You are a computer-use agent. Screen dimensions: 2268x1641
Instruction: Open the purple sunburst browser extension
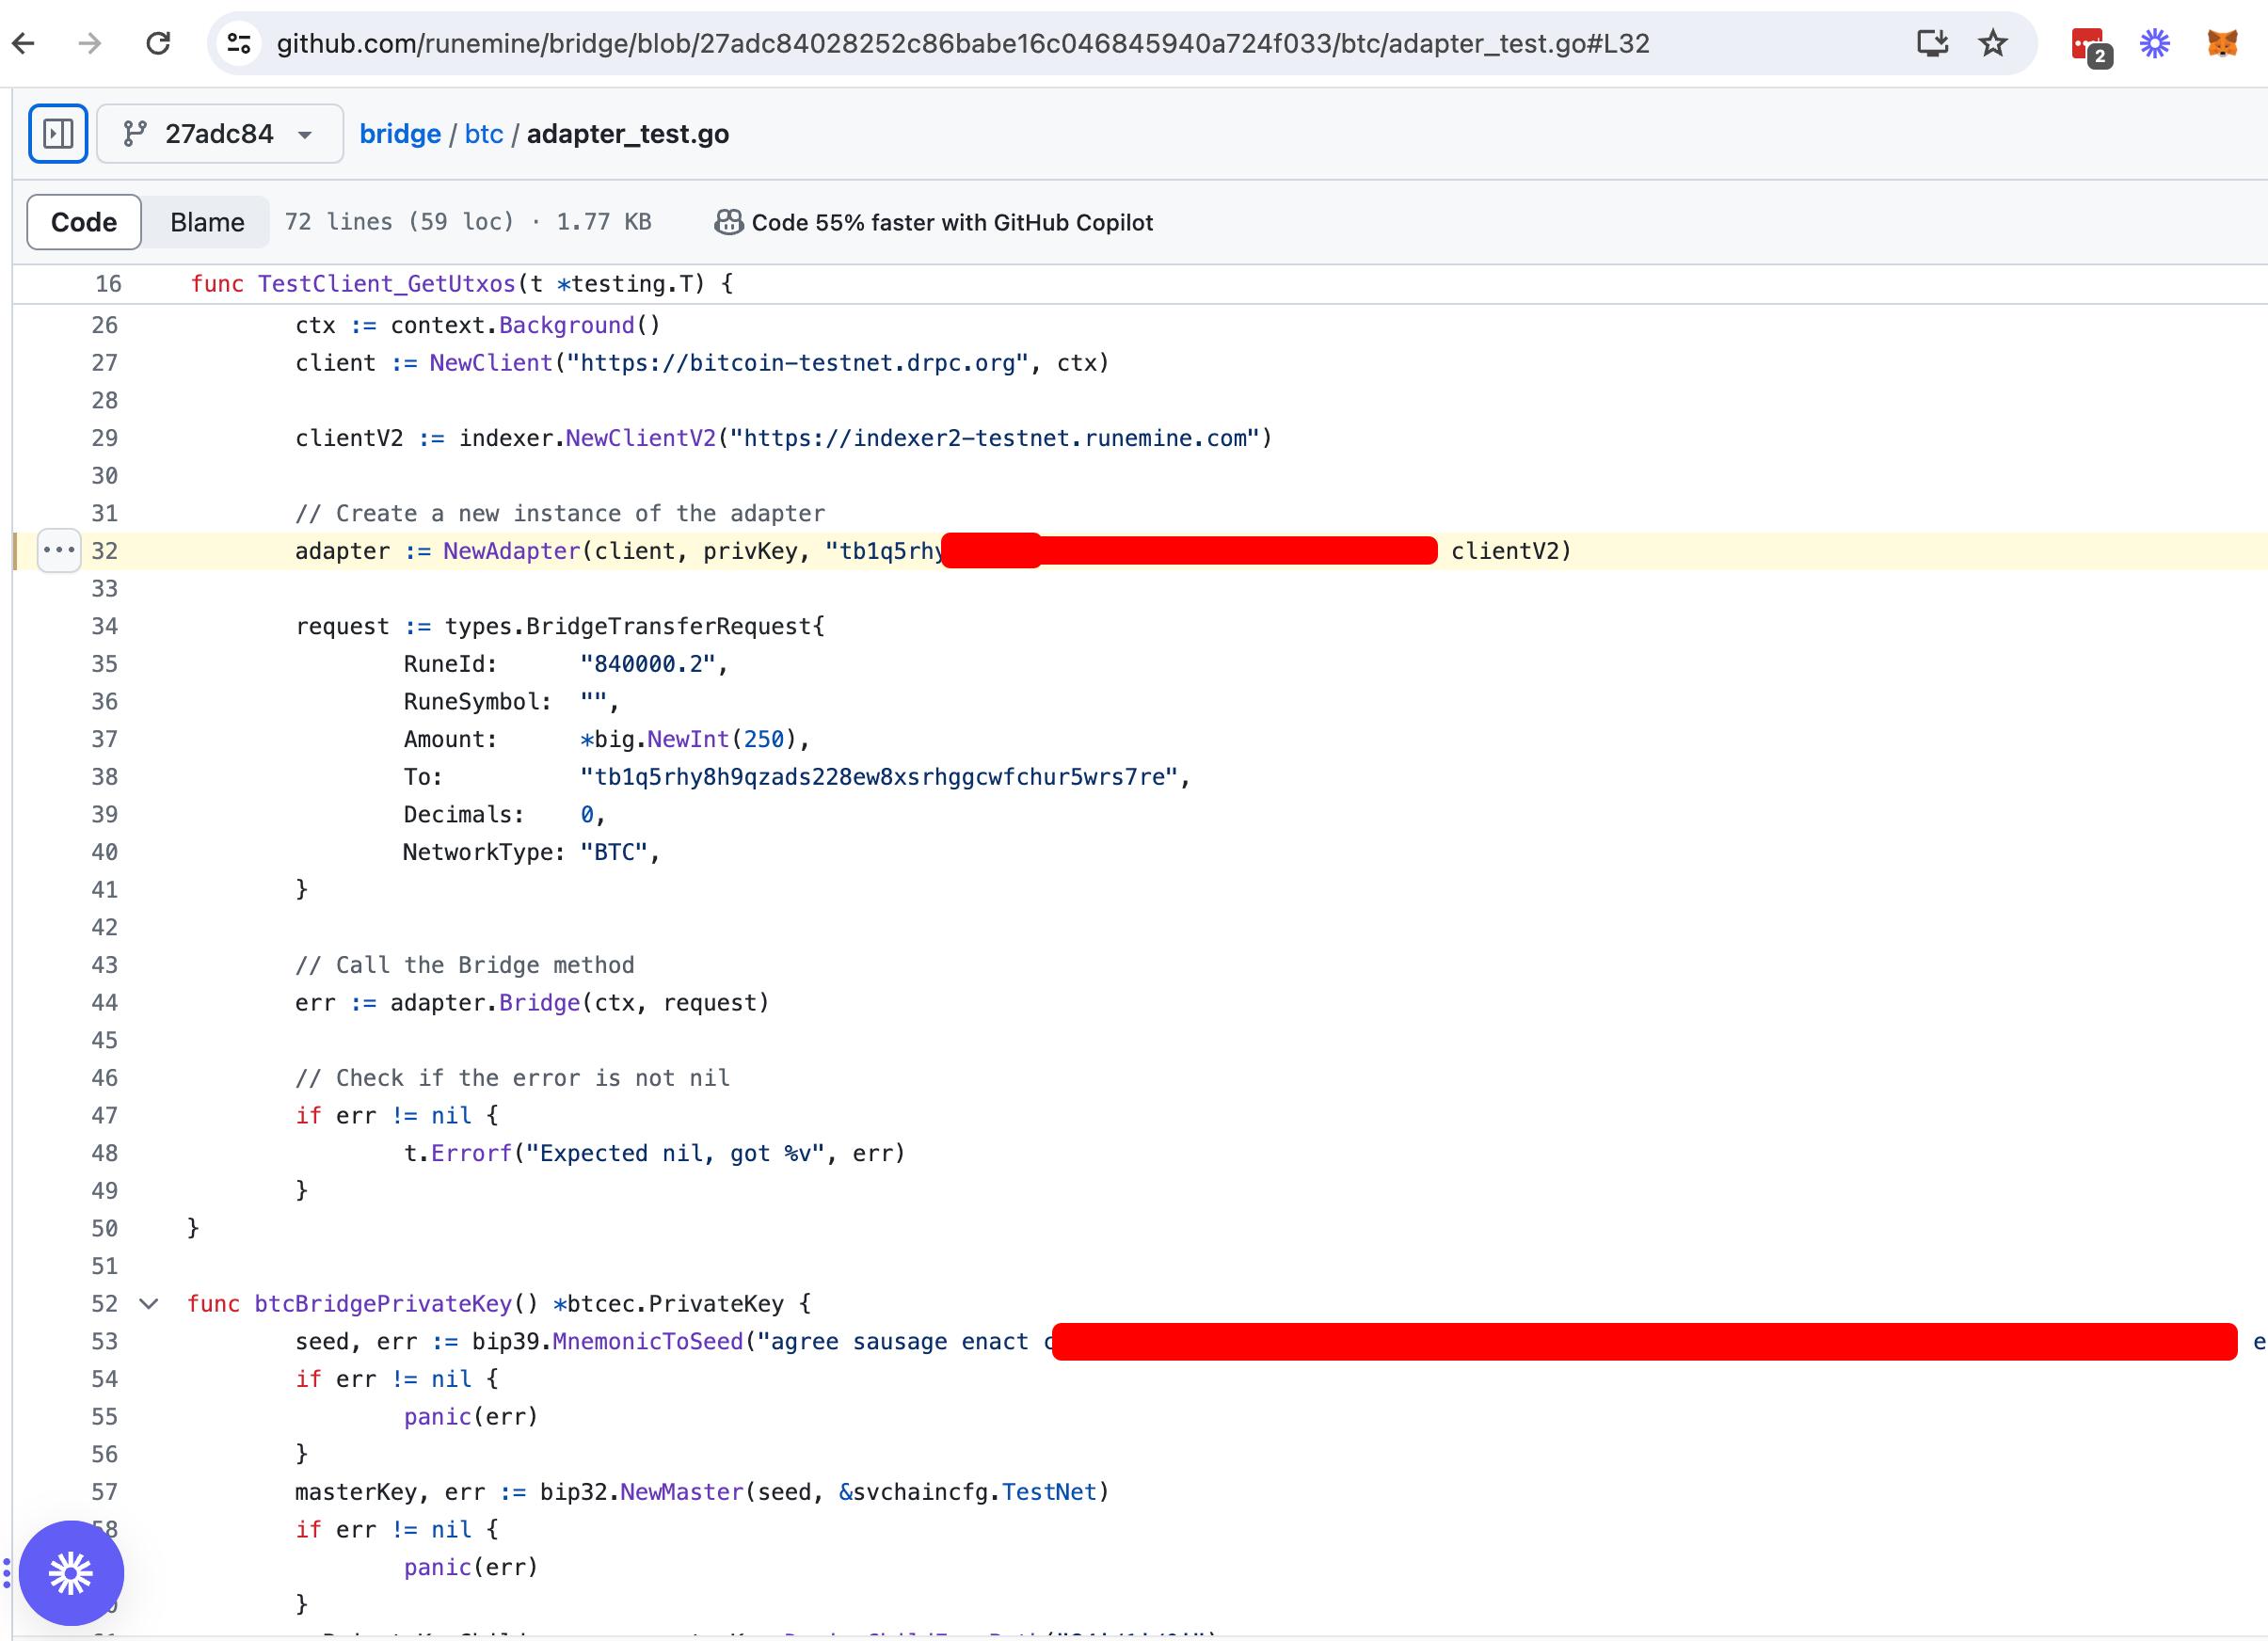pos(2155,43)
